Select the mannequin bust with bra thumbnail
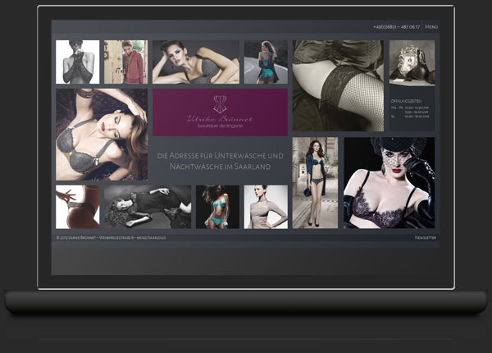 pyautogui.click(x=412, y=63)
